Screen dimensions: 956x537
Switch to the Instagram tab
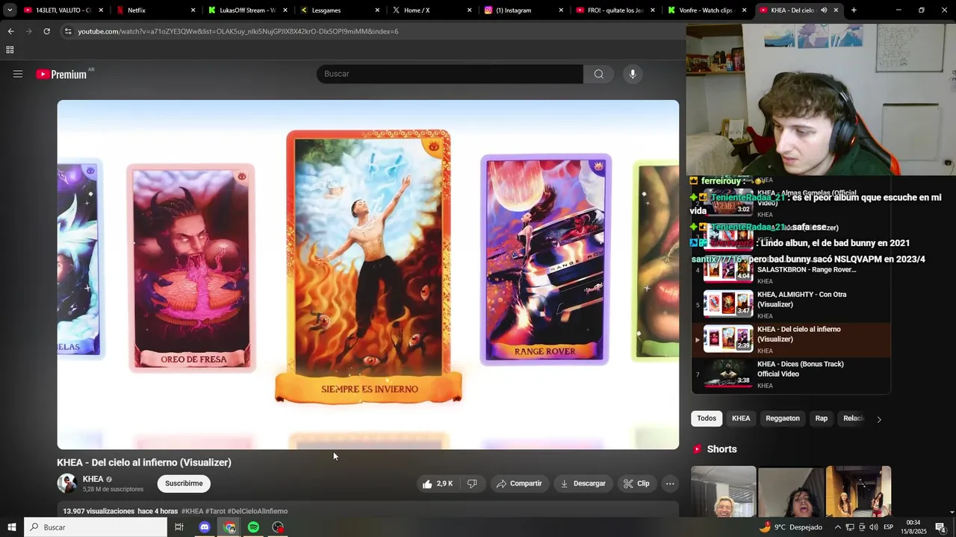coord(523,10)
